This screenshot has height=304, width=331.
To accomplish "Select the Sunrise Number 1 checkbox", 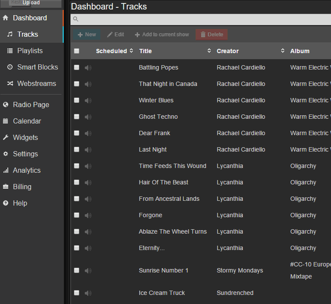I will point(77,270).
